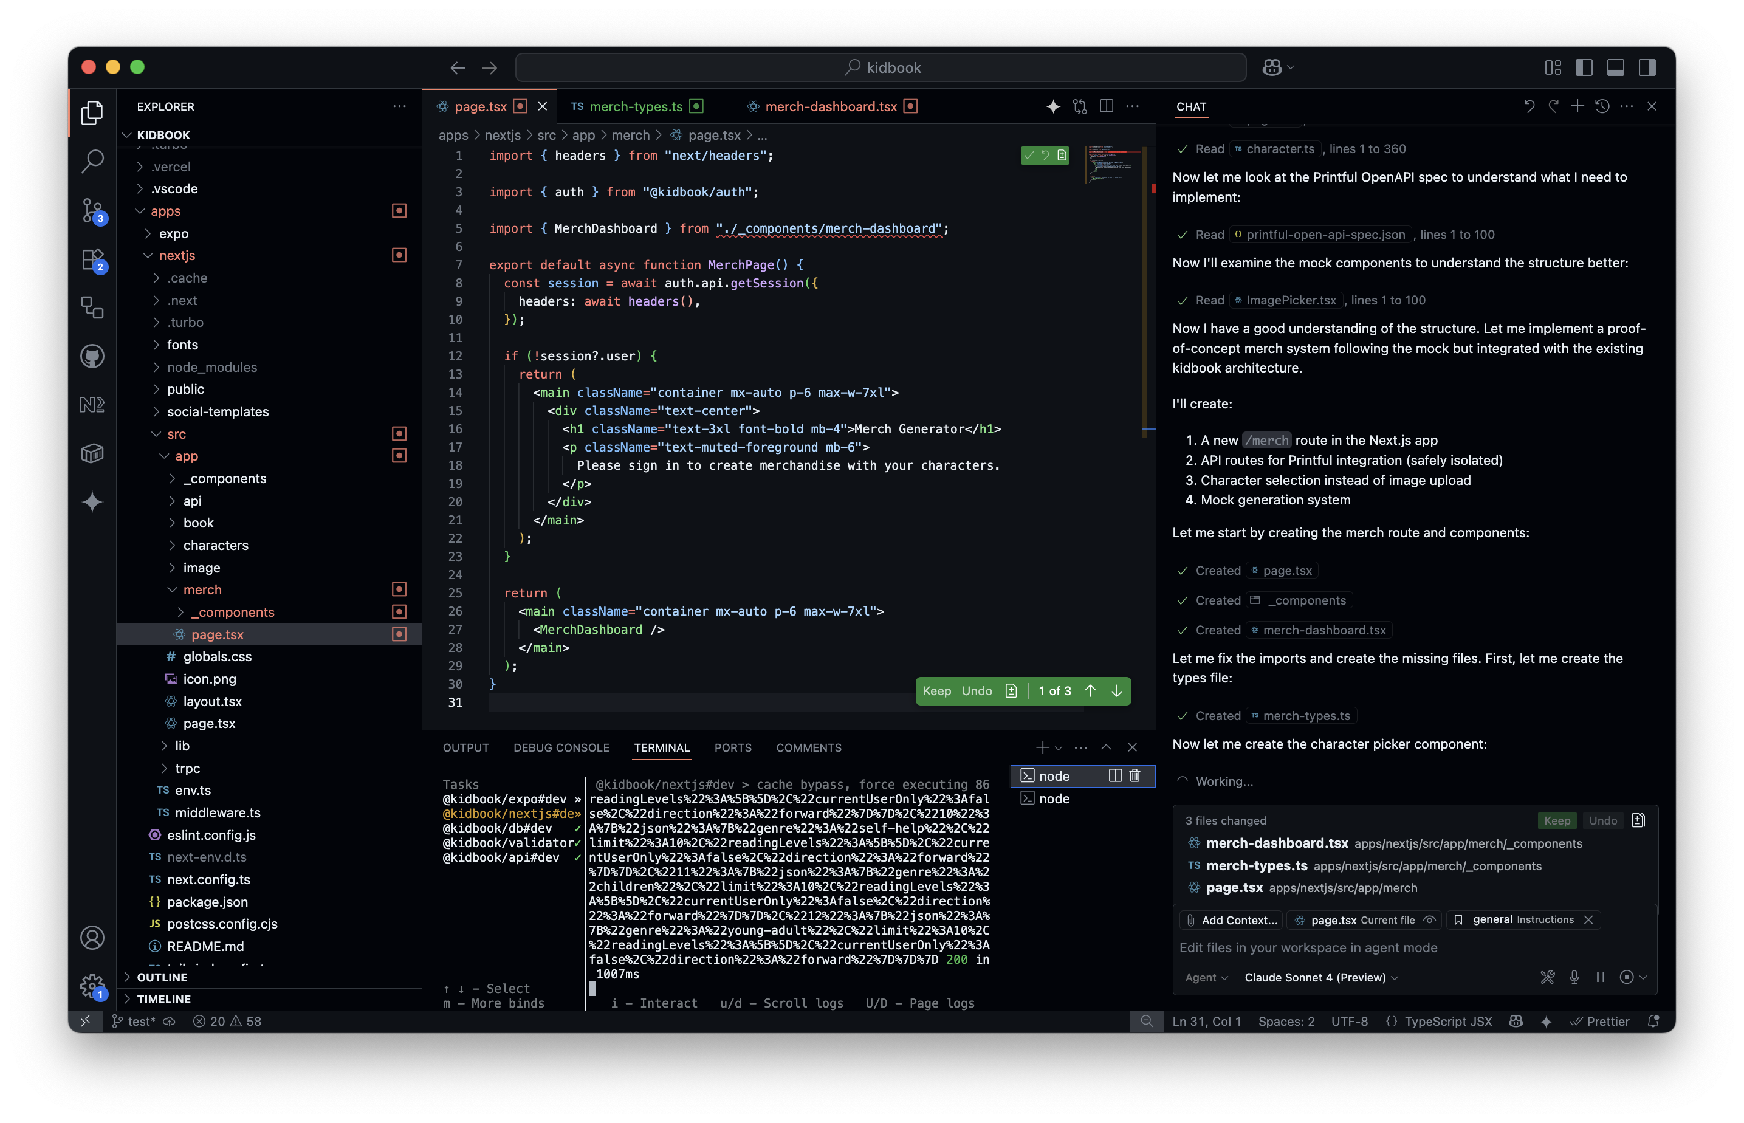The image size is (1744, 1123).
Task: Toggle the bottom panel layout icon
Action: tap(1615, 67)
